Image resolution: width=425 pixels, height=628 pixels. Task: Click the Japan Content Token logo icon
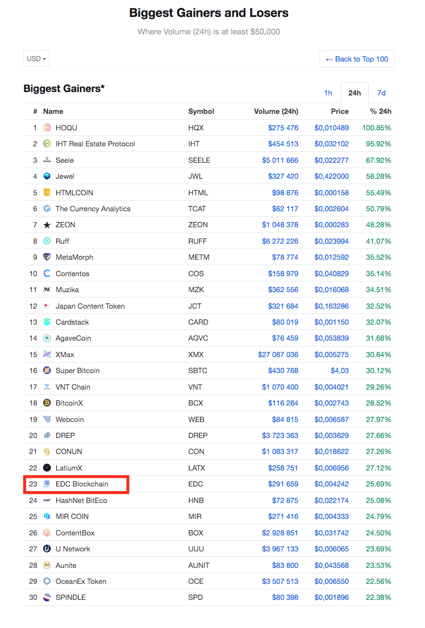pos(47,306)
